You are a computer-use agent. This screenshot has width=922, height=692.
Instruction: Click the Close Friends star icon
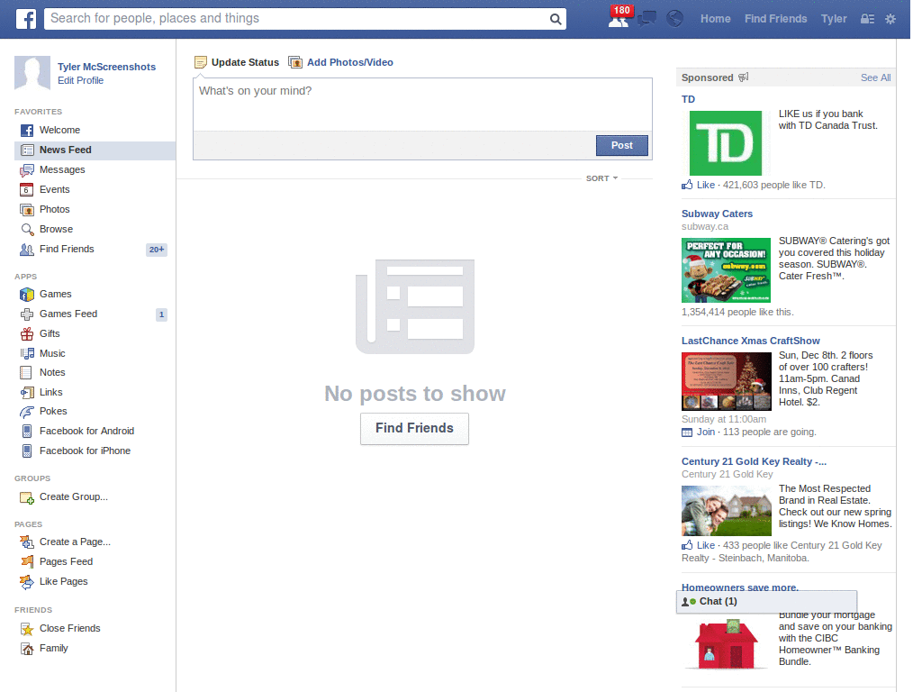pos(27,629)
